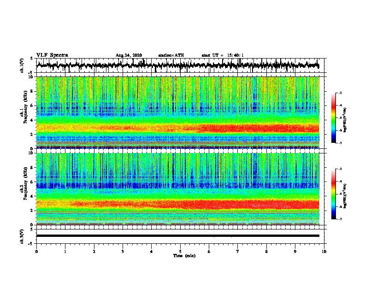365x282 pixels.
Task: Click ch.2 spectrogram "10" kHz tick label
Action: click(x=31, y=153)
